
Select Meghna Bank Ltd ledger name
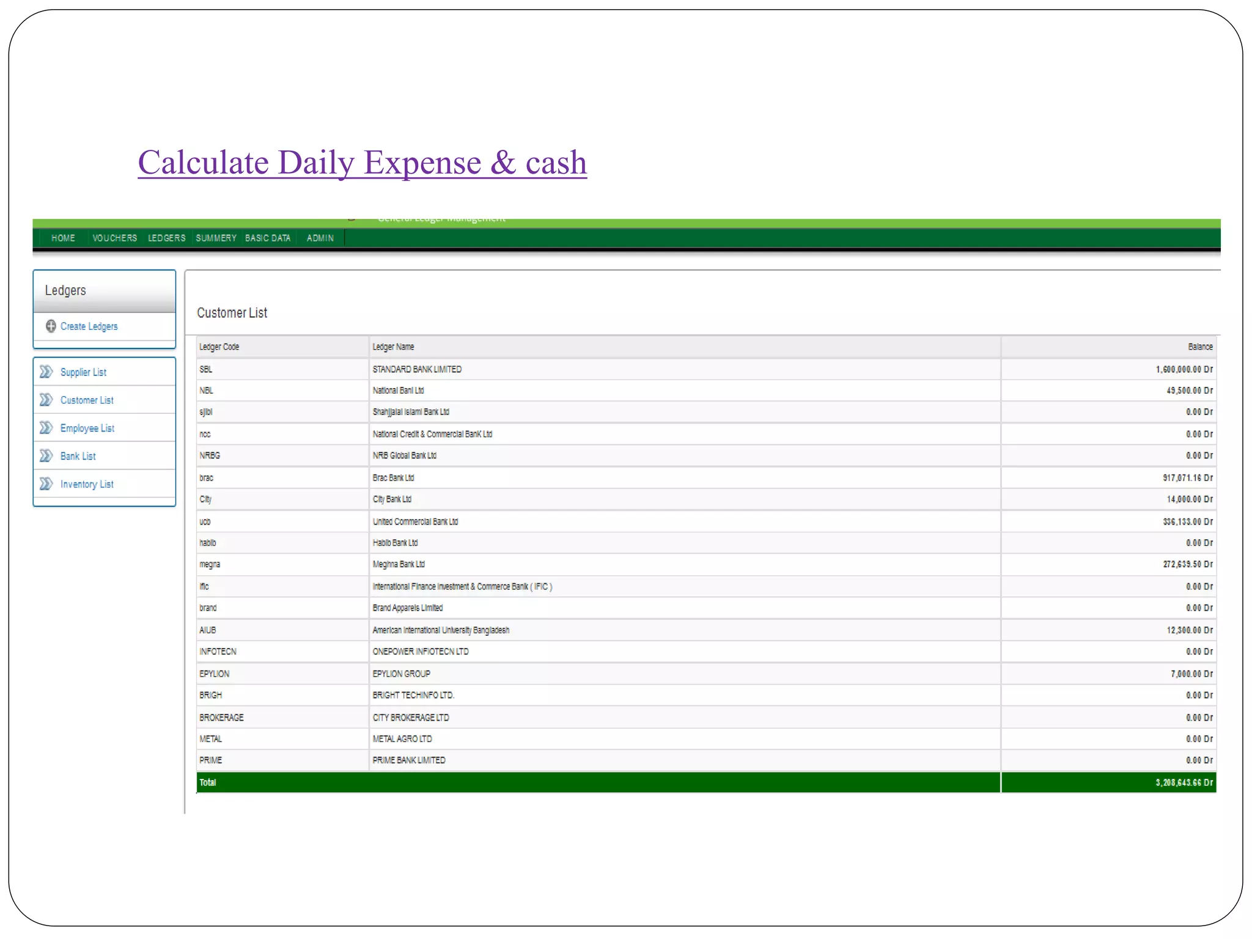tap(399, 564)
